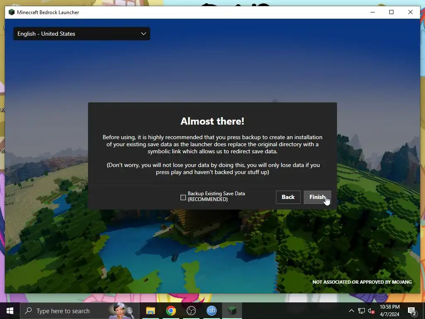Go Back to previous setup step
This screenshot has width=425, height=319.
tap(288, 197)
